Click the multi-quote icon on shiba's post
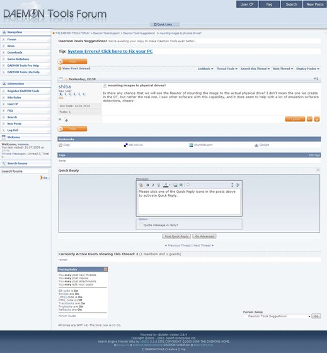 click(309, 119)
